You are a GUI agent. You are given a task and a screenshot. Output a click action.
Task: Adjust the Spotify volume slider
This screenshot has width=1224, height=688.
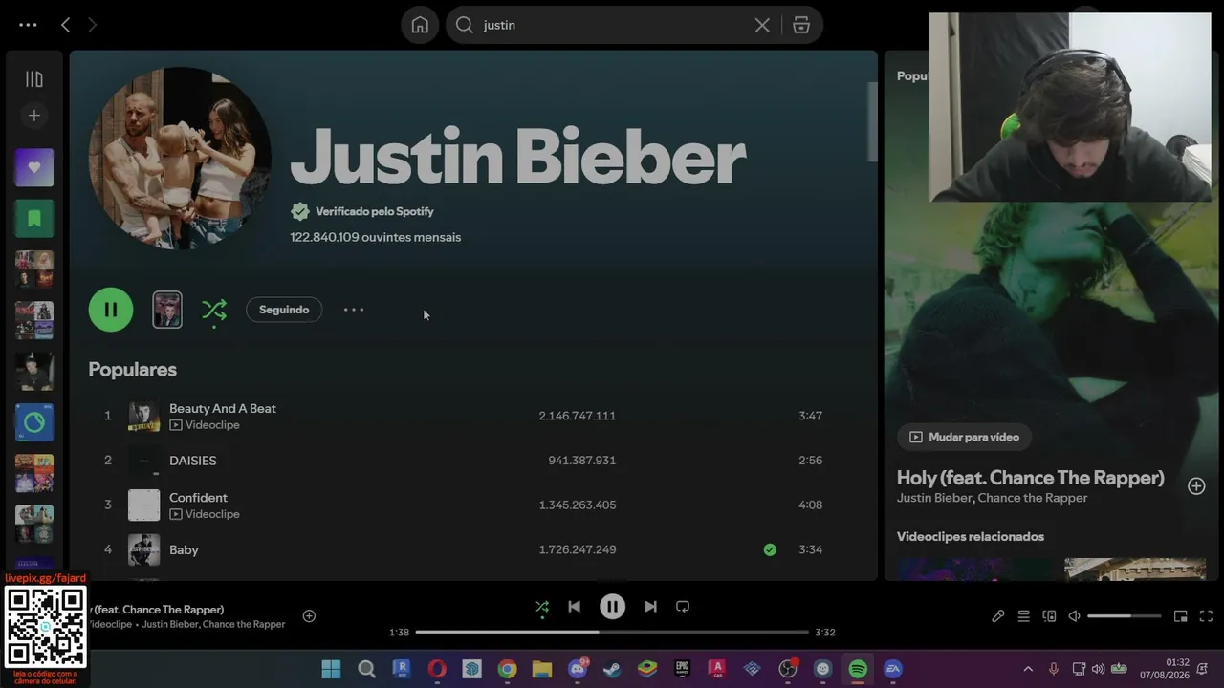(x=1125, y=616)
